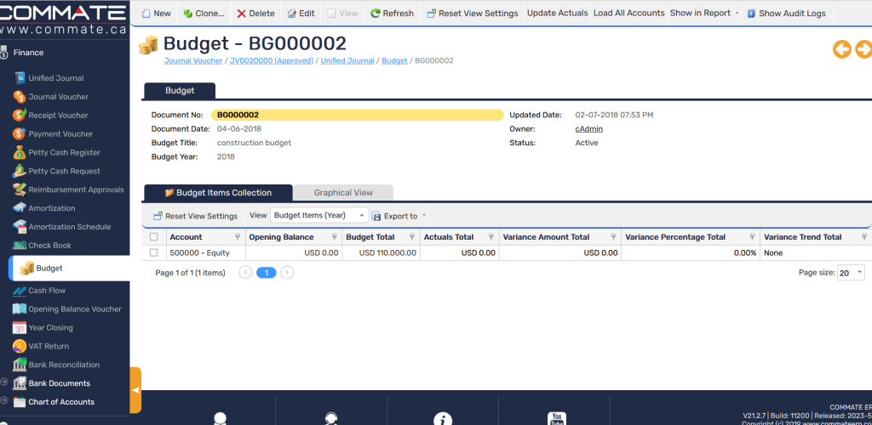
Task: Expand the Page size dropdown
Action: [850, 273]
